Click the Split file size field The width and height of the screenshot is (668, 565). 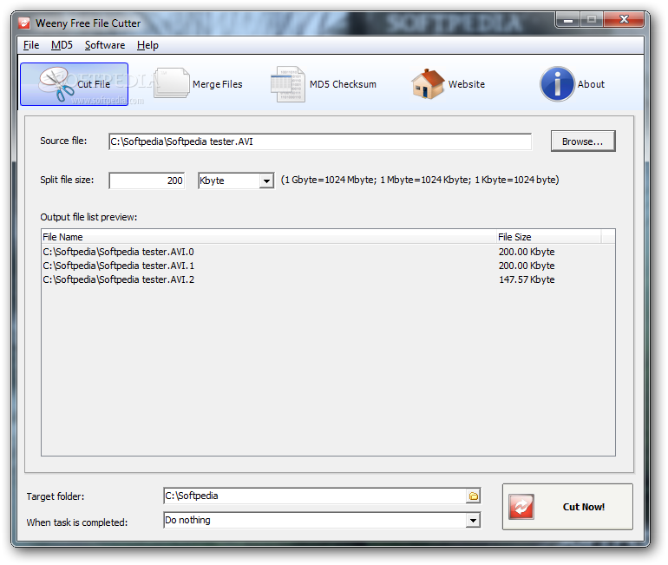click(147, 181)
